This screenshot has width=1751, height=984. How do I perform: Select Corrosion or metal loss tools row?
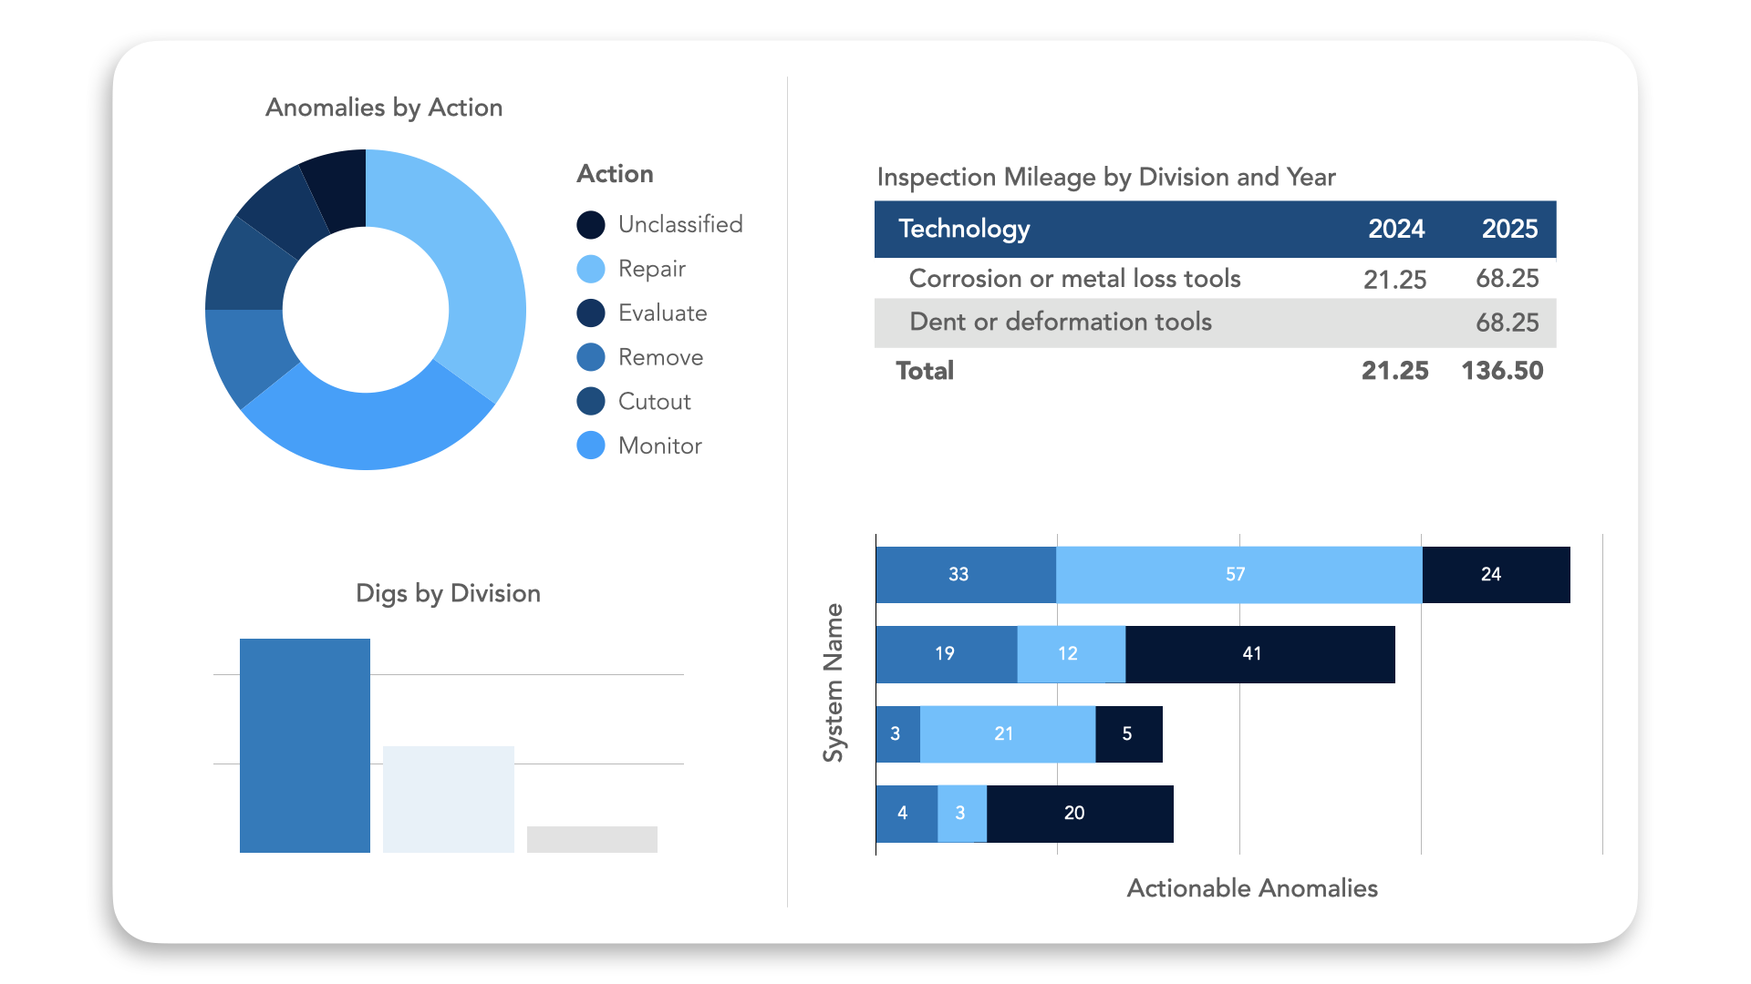click(1074, 279)
